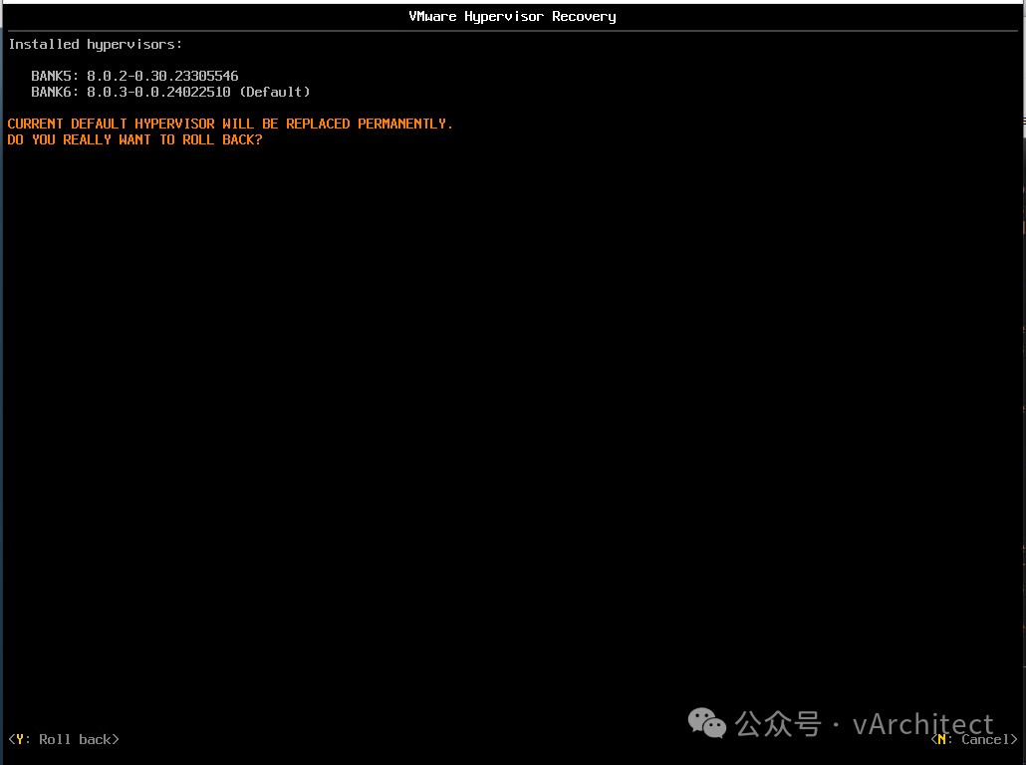Select the BANK5: 8.0.2-0.30.23305546 hypervisor line
The width and height of the screenshot is (1026, 765).
click(134, 76)
